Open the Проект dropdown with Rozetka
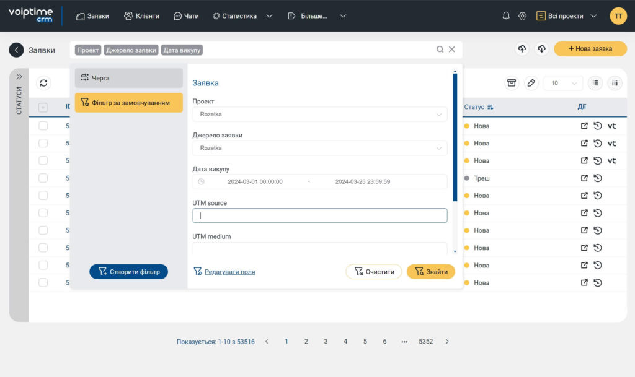This screenshot has height=377, width=635. [319, 114]
